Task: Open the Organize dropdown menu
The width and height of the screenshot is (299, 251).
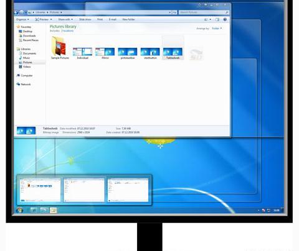Action: 22,19
